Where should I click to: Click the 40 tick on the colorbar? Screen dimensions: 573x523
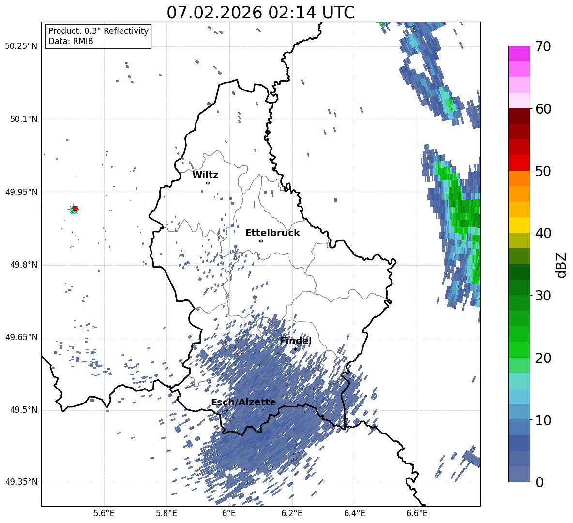[x=543, y=233]
